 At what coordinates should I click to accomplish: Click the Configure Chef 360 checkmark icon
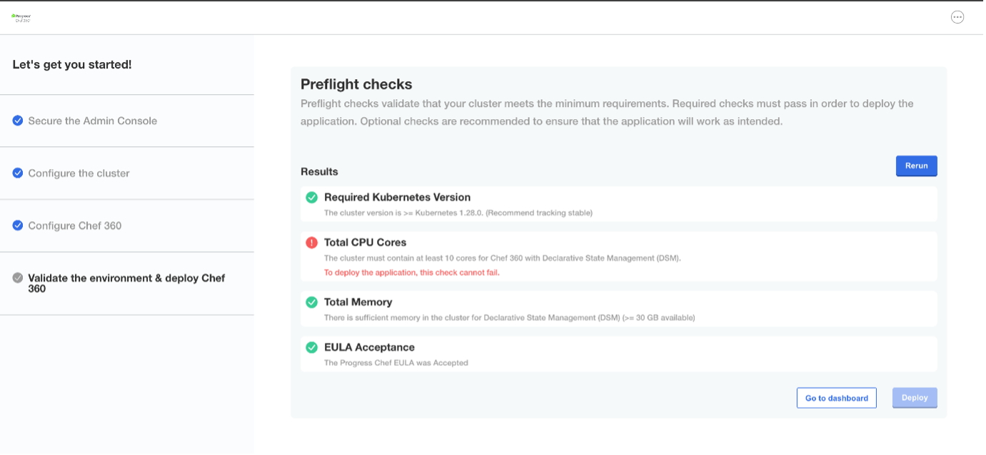point(18,225)
